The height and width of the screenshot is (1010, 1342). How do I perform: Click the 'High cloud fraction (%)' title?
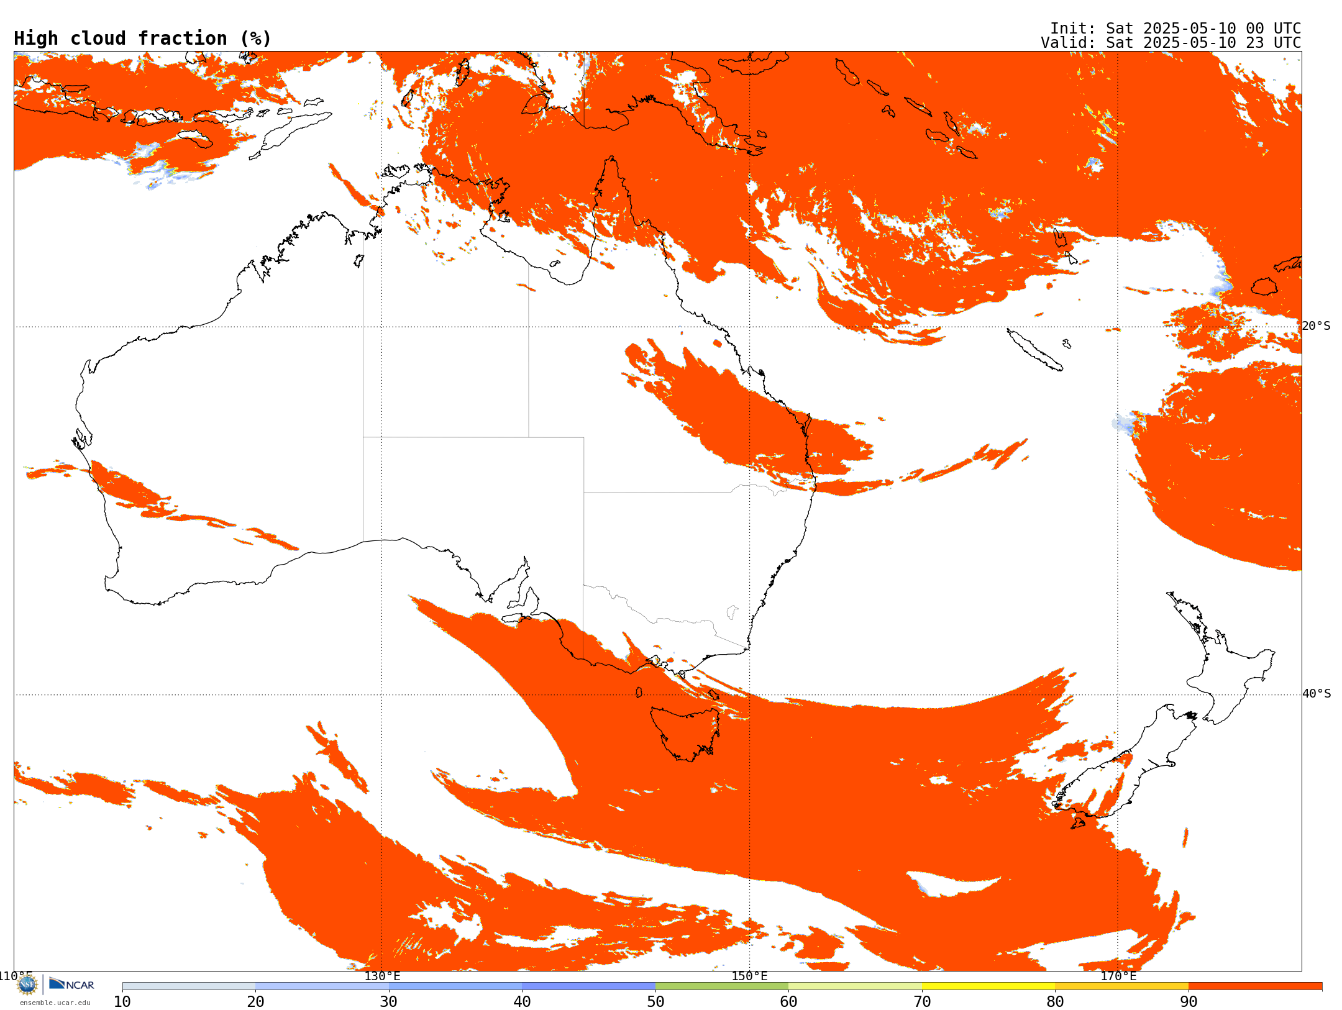[x=142, y=39]
